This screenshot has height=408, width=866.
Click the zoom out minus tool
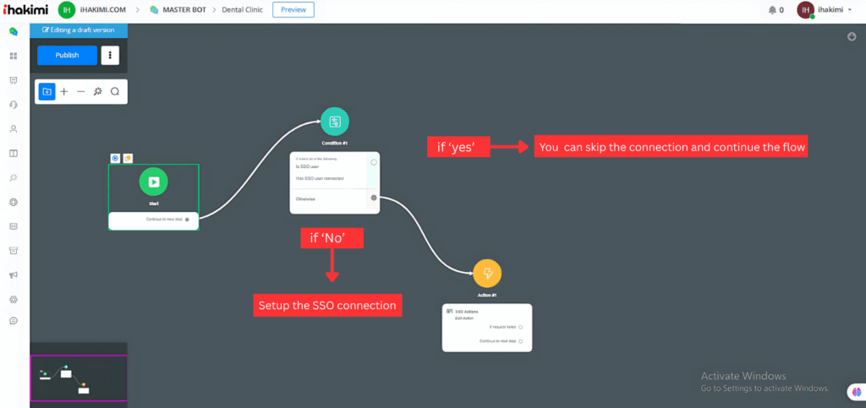tap(80, 91)
